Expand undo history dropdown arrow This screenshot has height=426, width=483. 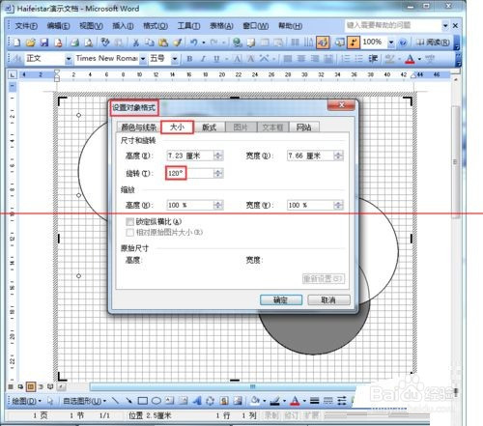pos(204,43)
